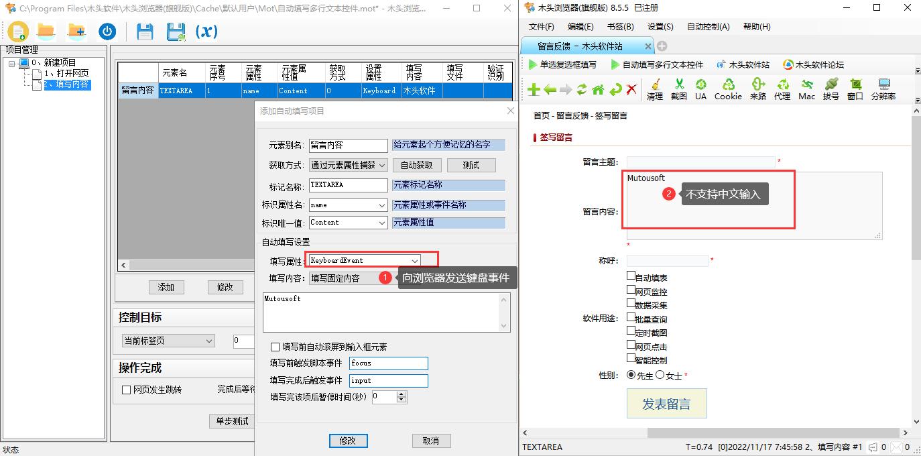Click the save project floppy disk icon
Screen dimensions: 921x456
click(x=145, y=30)
